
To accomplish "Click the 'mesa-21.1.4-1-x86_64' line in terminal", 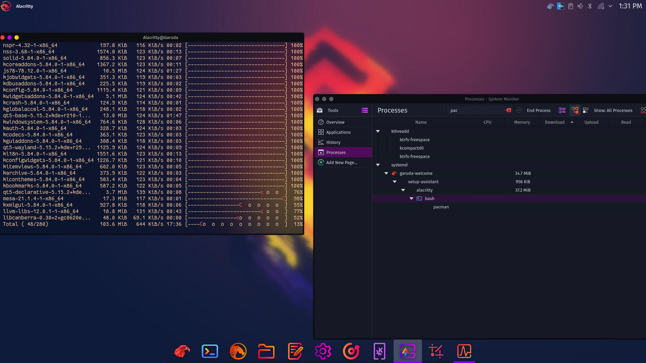I will (153, 199).
